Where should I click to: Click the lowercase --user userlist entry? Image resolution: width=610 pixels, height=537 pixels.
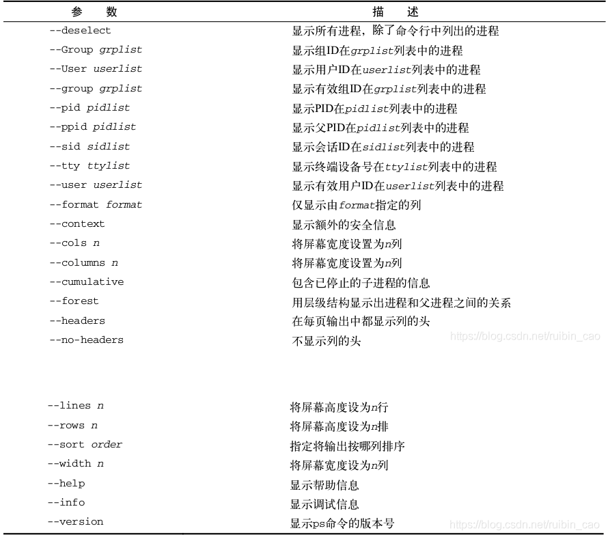tap(96, 185)
